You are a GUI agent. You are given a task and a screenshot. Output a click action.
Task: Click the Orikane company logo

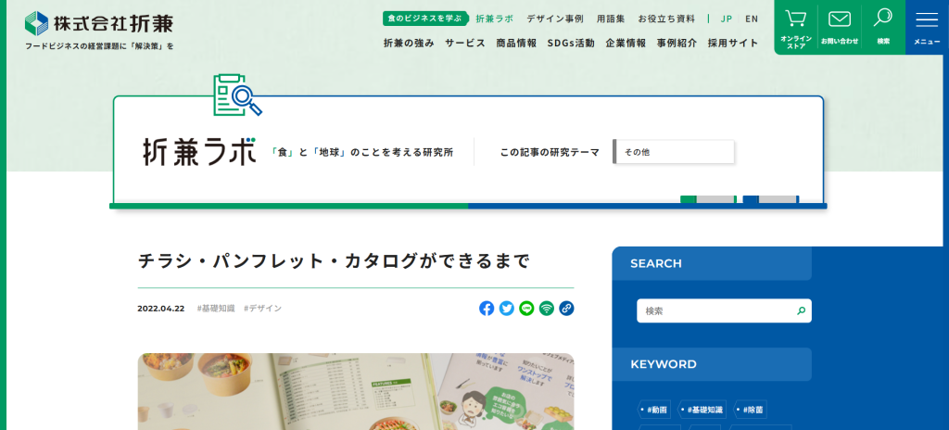pyautogui.click(x=99, y=23)
